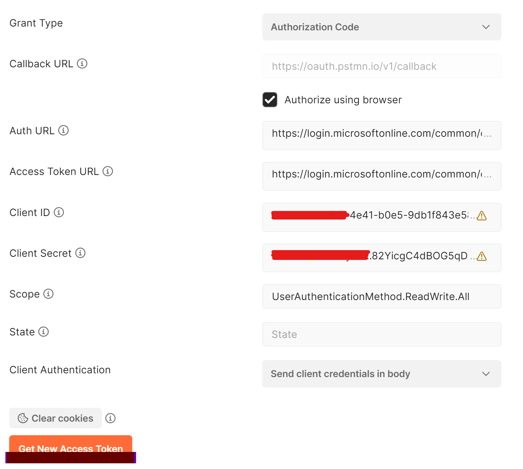Open the Grant Type dropdown
The image size is (523, 469).
[x=382, y=27]
